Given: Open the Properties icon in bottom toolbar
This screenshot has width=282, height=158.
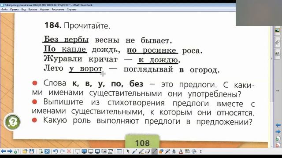Looking at the screenshot, I should point(187,151).
